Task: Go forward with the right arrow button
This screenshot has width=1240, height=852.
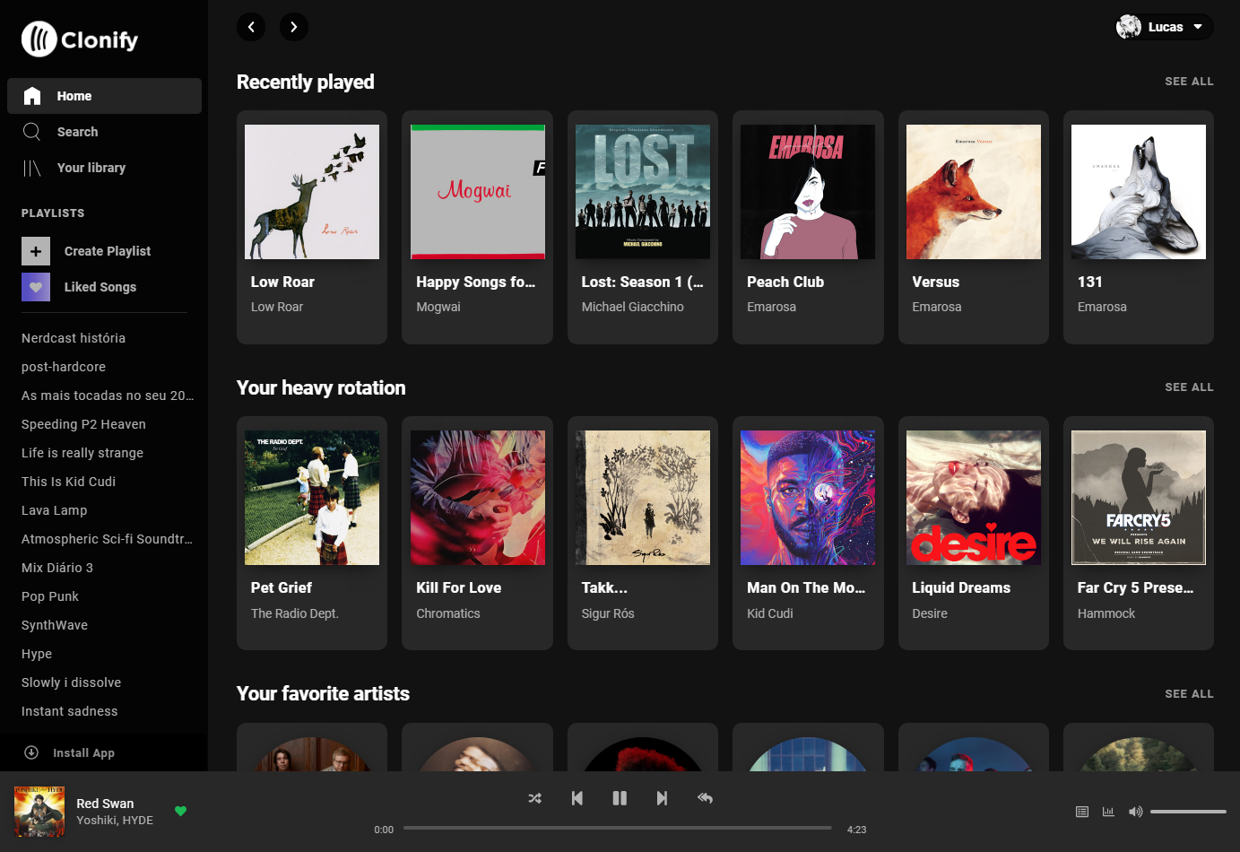Action: click(x=294, y=27)
